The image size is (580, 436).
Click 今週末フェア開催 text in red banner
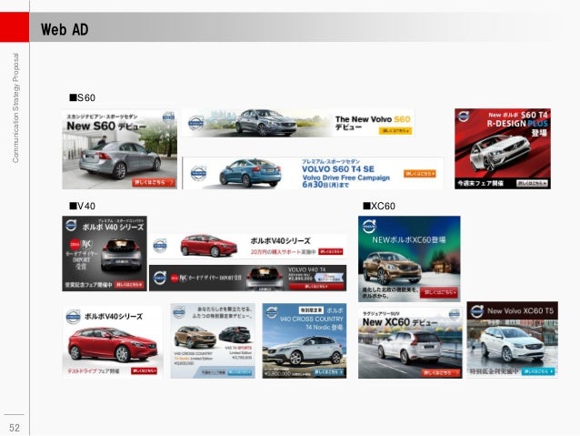(480, 183)
